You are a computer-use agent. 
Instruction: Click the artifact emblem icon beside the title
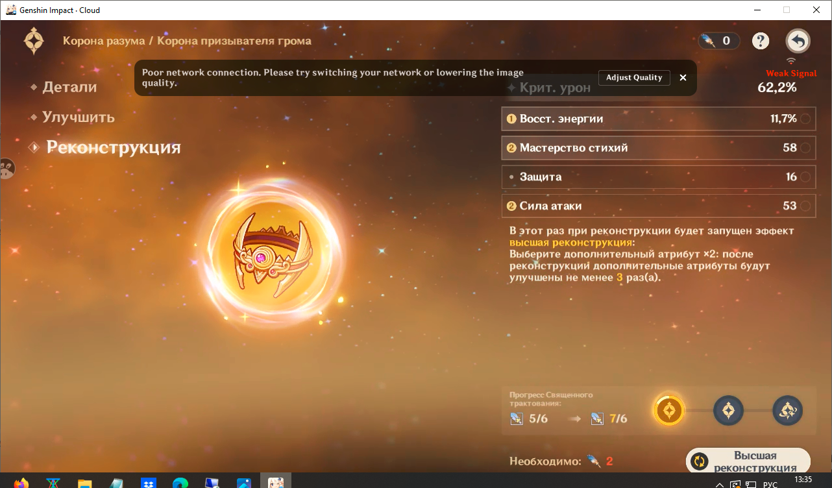pos(34,41)
